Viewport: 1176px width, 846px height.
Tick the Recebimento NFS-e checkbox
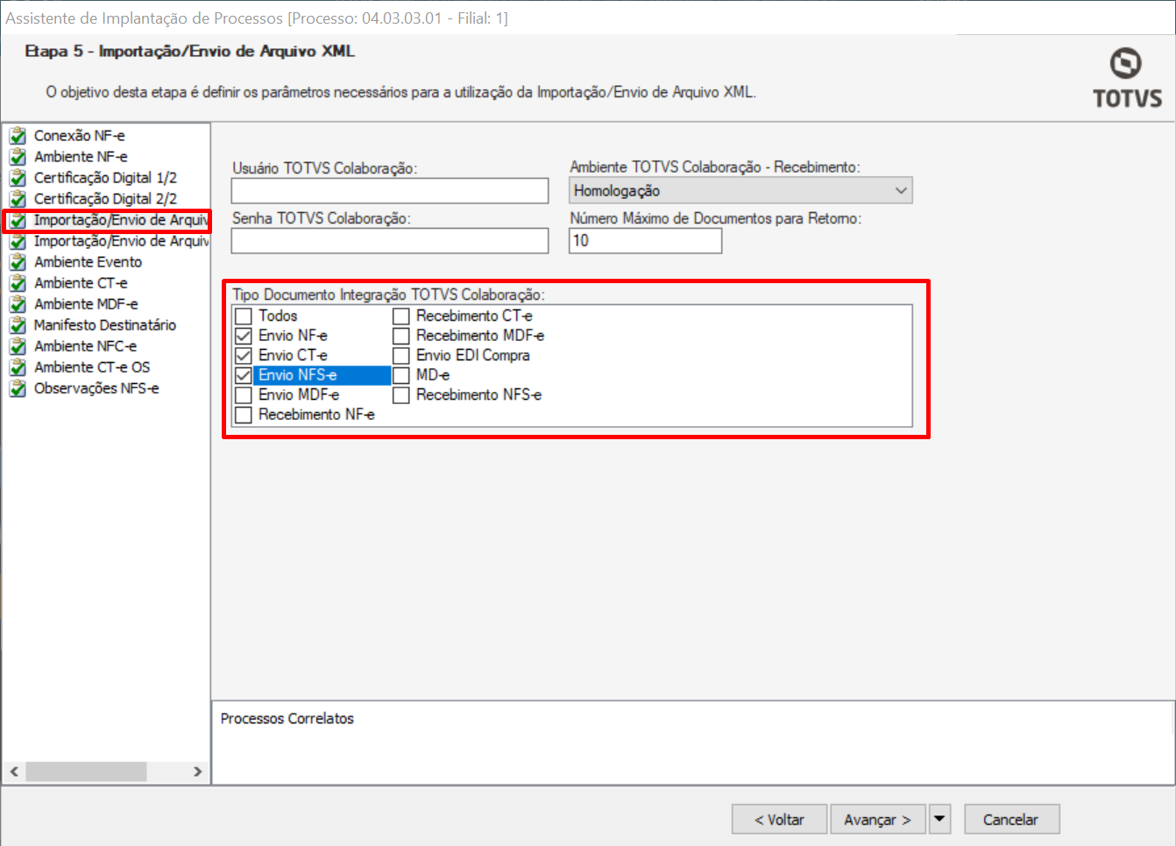click(x=401, y=395)
